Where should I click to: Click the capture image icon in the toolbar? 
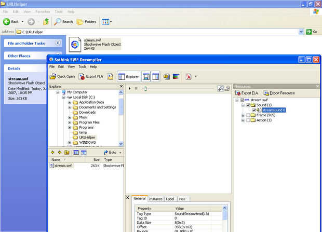[x=167, y=77]
